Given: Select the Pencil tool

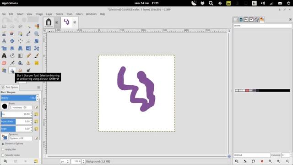Looking at the screenshot, I should [28, 56].
